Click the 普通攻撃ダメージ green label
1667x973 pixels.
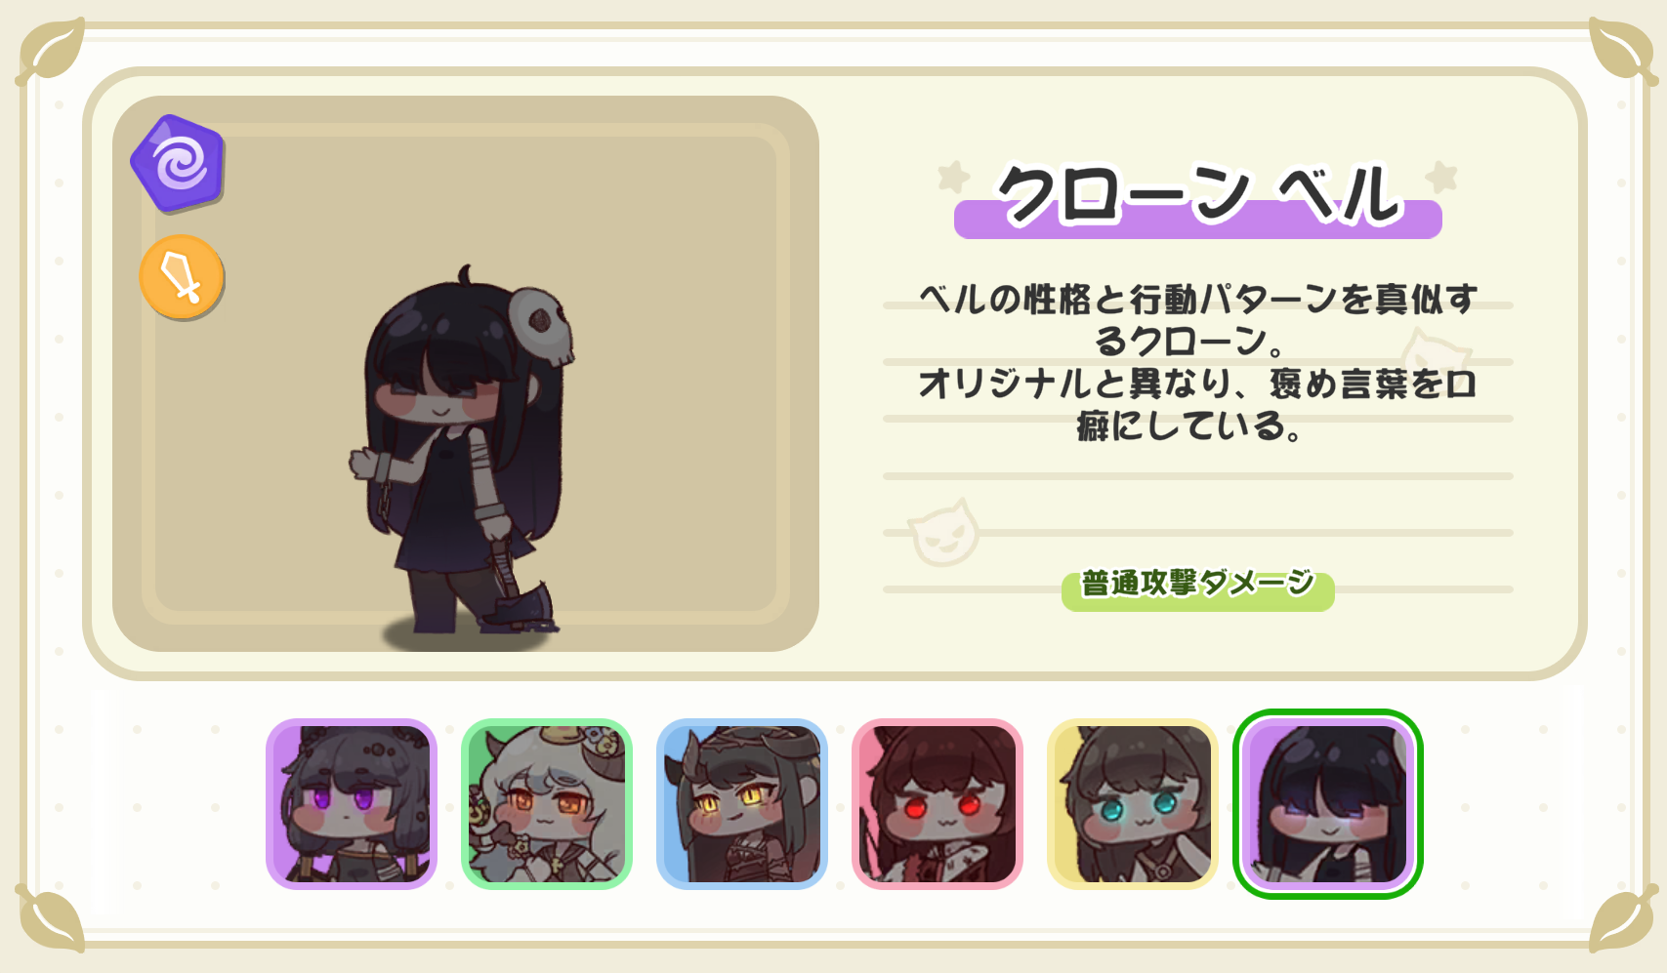[x=1198, y=588]
